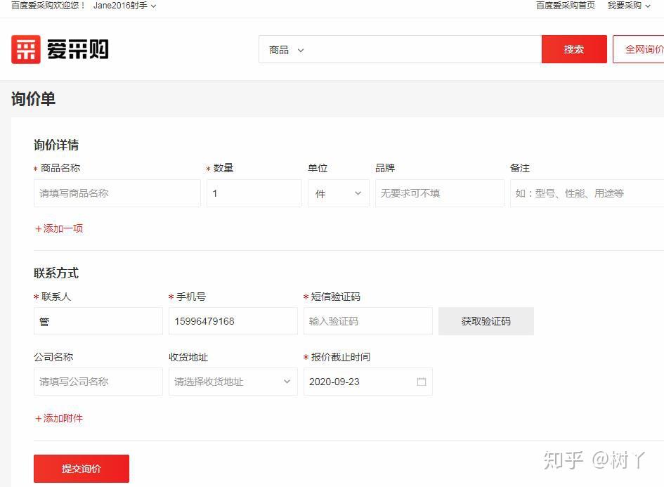
Task: Click the 请填写商品名称 input field
Action: click(x=117, y=193)
